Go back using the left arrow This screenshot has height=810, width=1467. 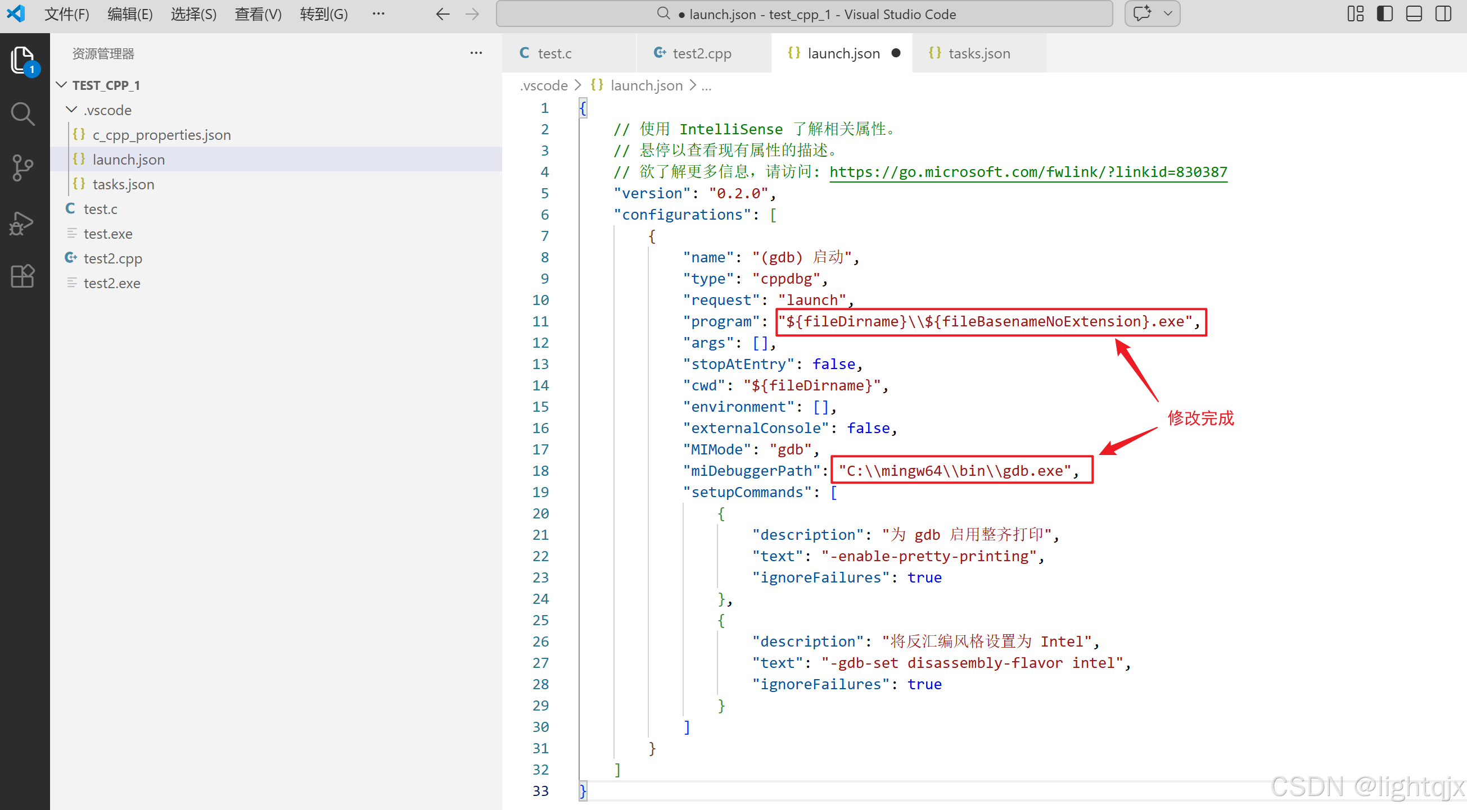coord(443,13)
